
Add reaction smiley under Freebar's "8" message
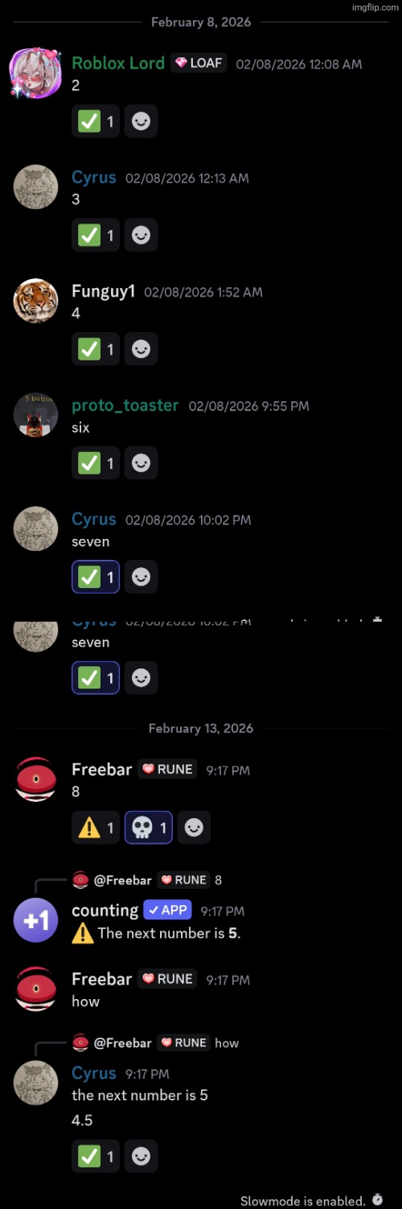click(194, 828)
